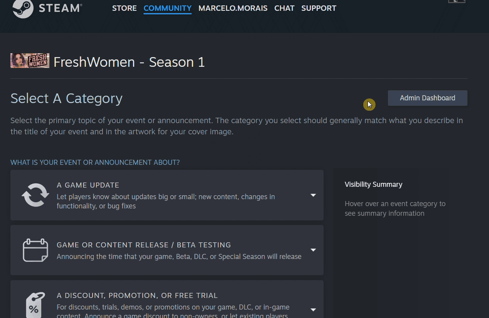This screenshot has height=318, width=489.
Task: Select GAME OR CONTENT RELEASE / BETA TESTING
Action: (144, 245)
